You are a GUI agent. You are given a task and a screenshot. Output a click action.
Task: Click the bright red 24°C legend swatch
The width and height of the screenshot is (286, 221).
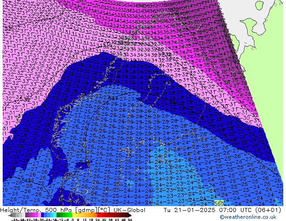pyautogui.click(x=99, y=215)
